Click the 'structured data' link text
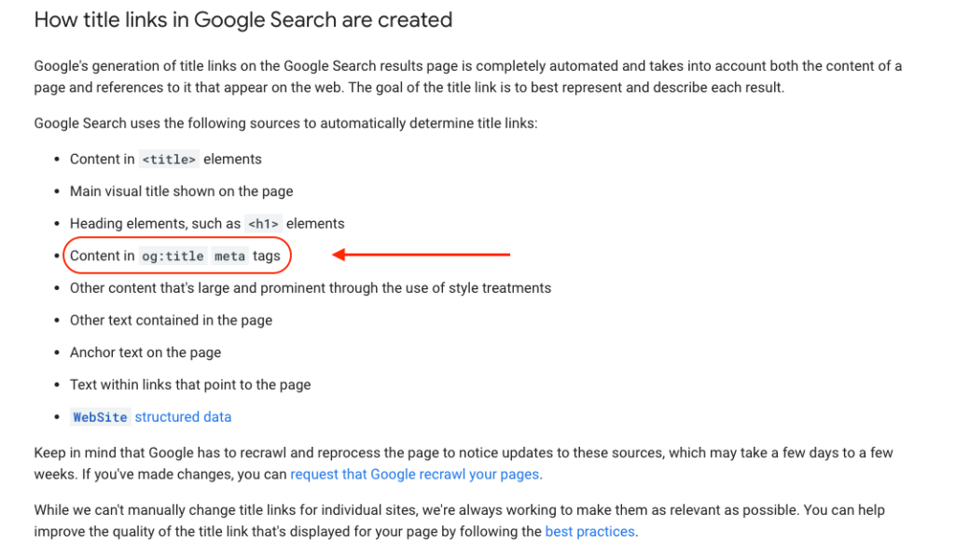Screen dimensions: 955x556 click(x=183, y=417)
